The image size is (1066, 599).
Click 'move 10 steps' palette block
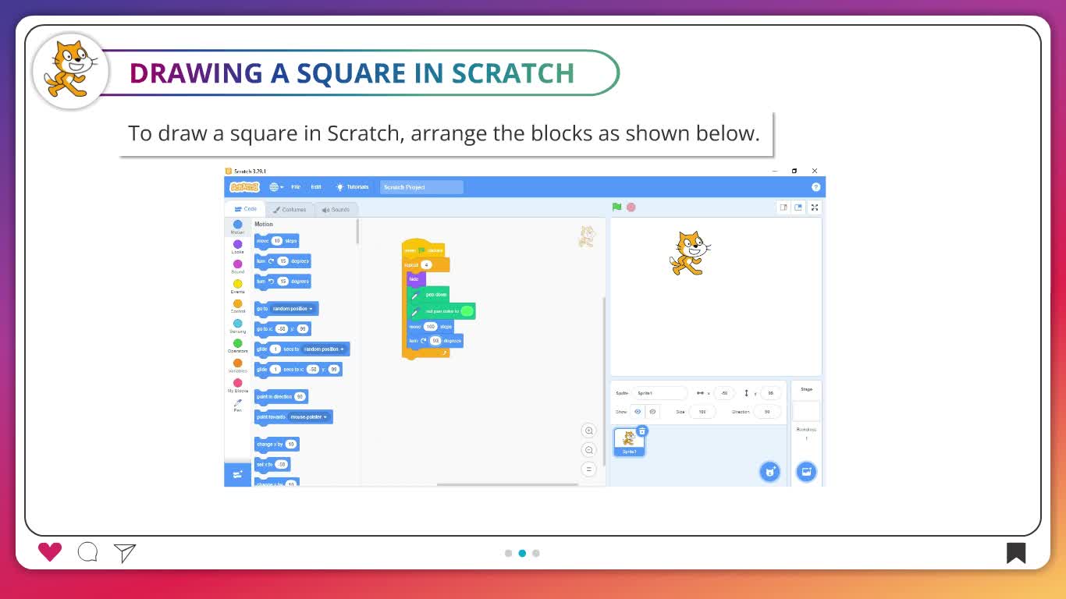[x=276, y=241]
